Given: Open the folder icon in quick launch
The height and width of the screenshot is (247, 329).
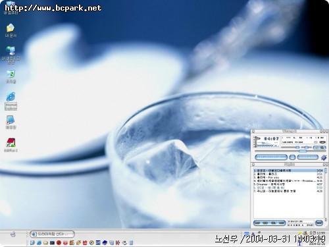Looking at the screenshot, I should pyautogui.click(x=45, y=242).
